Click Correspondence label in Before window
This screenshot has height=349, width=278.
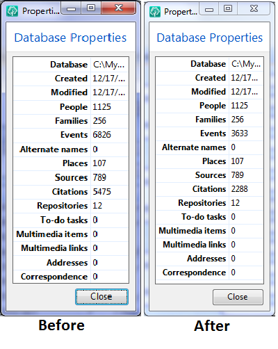(54, 277)
